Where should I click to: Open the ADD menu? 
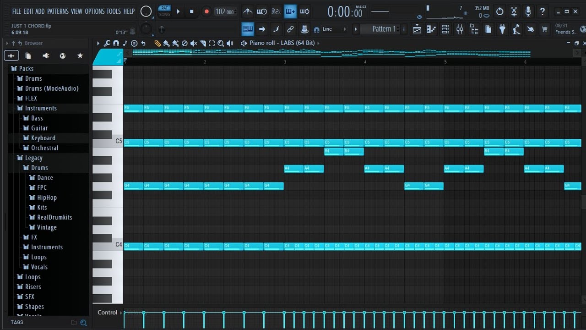(x=40, y=11)
